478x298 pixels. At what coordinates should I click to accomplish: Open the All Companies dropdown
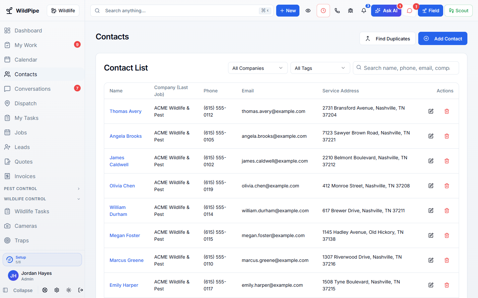click(x=258, y=68)
